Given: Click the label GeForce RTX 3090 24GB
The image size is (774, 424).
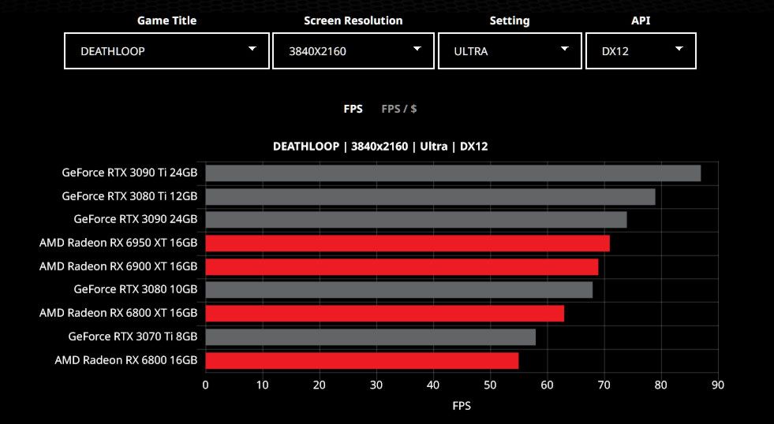Looking at the screenshot, I should (135, 219).
